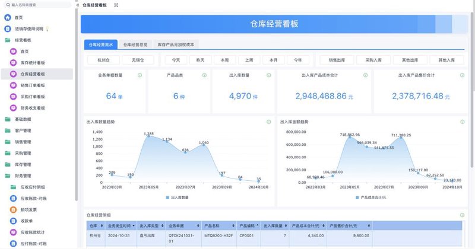Toggle the 采购入库 type filter

coord(373,60)
